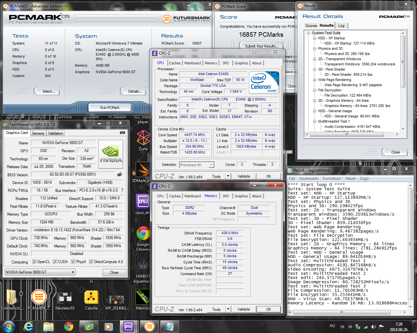Open the MemSet desktop shortcut
The width and height of the screenshot is (417, 333).
click(x=143, y=300)
